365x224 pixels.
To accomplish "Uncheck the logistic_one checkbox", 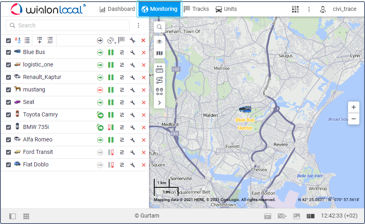I will (8, 65).
